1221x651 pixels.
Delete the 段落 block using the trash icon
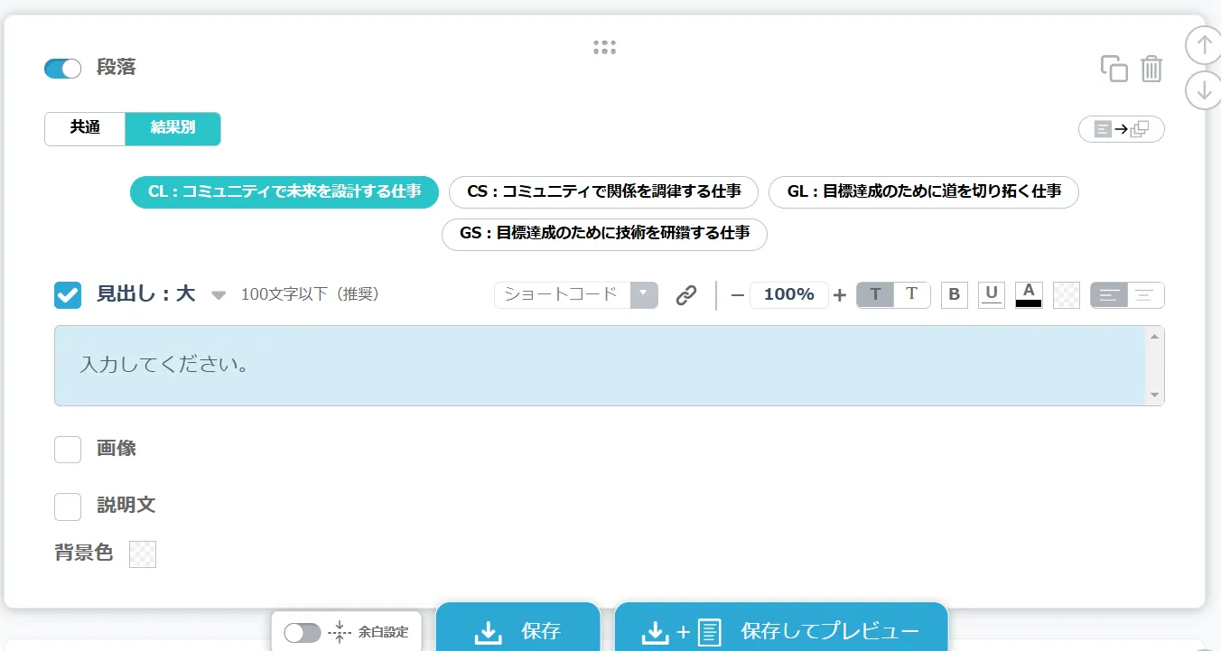[1151, 69]
